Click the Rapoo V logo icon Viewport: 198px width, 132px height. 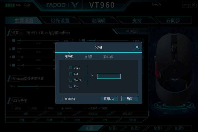pos(75,5)
